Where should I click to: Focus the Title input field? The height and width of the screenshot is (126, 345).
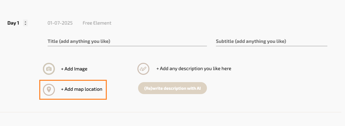point(127,41)
